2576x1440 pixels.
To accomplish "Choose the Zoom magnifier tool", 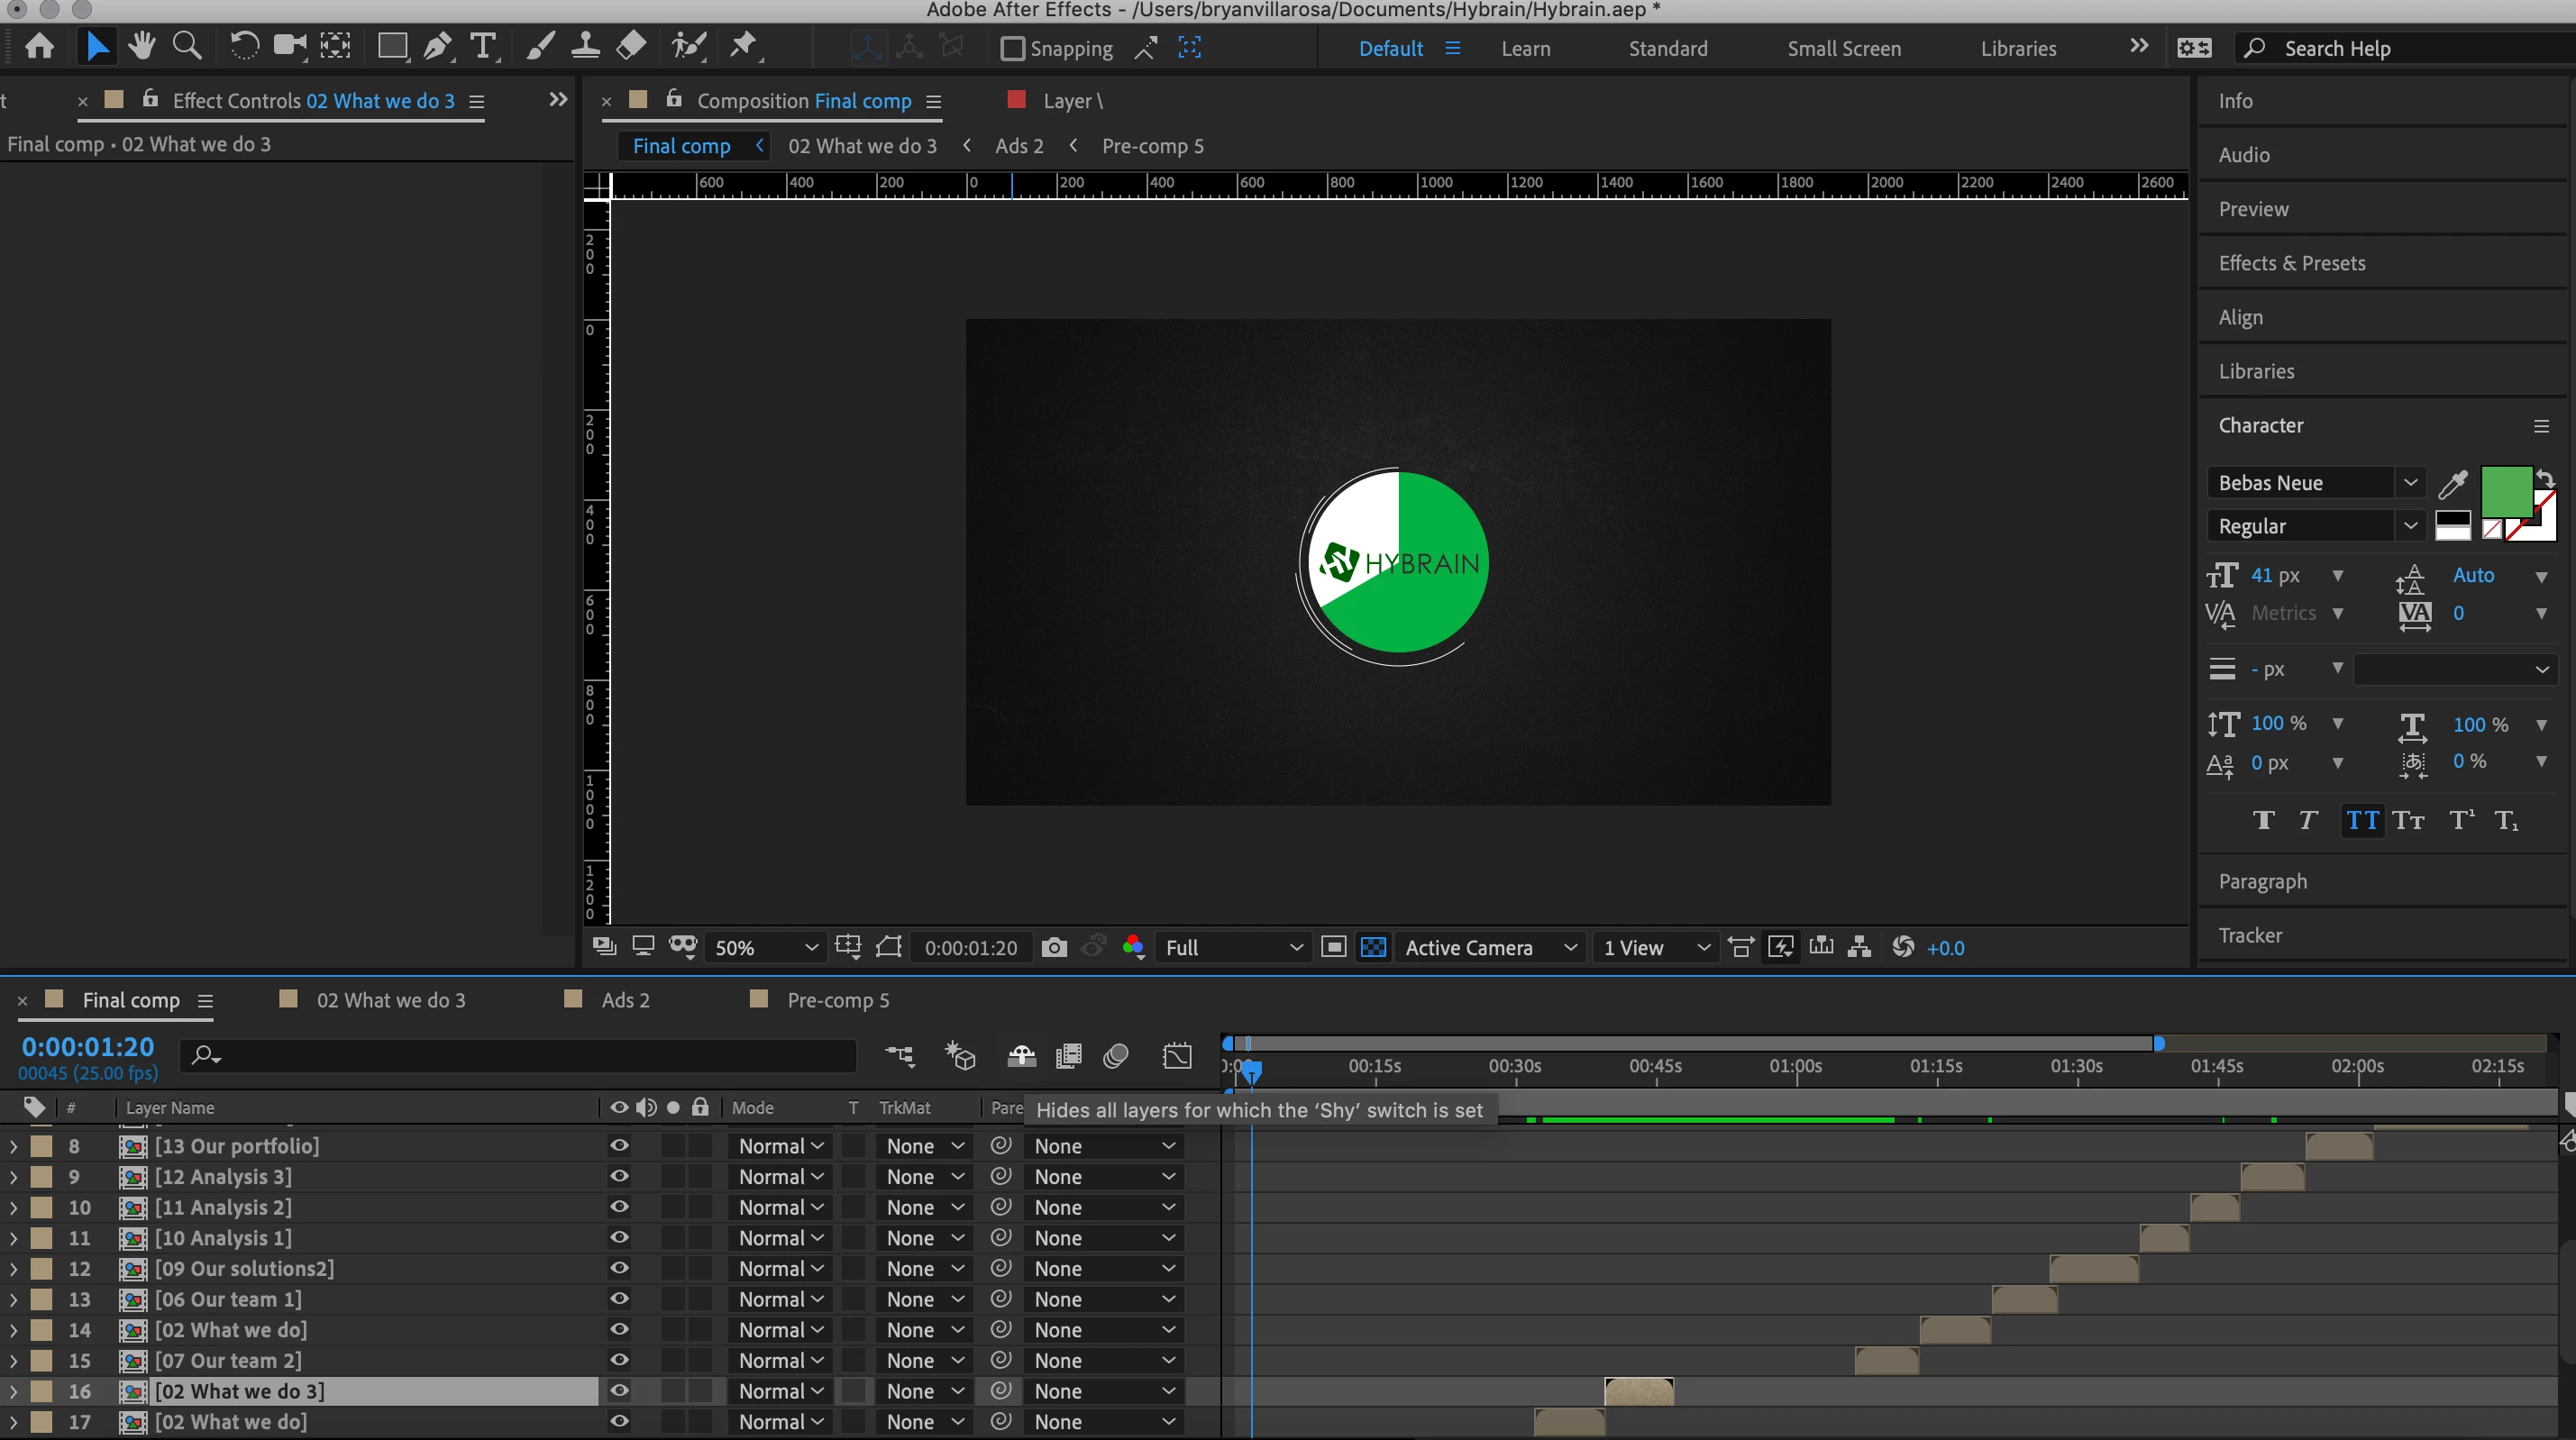I will [x=187, y=47].
